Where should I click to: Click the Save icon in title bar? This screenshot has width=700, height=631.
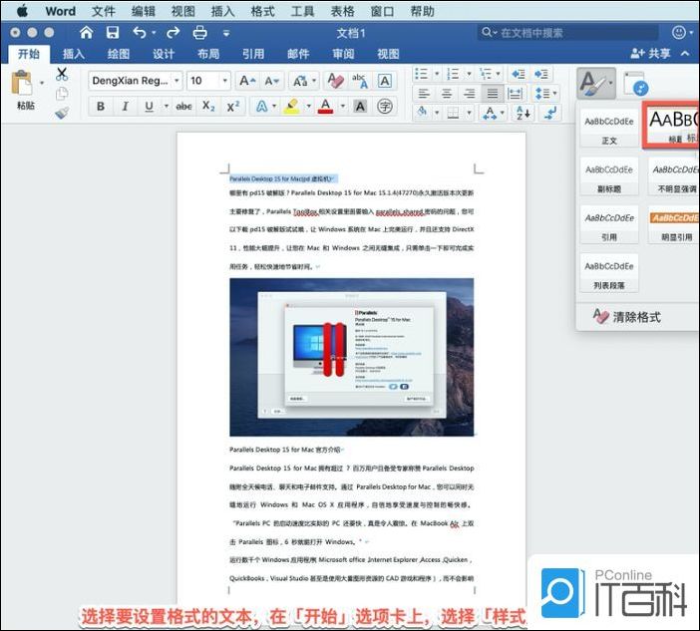(112, 33)
